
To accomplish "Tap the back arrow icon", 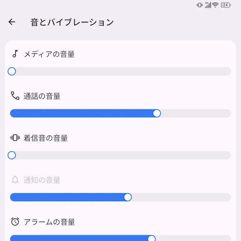I will point(12,22).
